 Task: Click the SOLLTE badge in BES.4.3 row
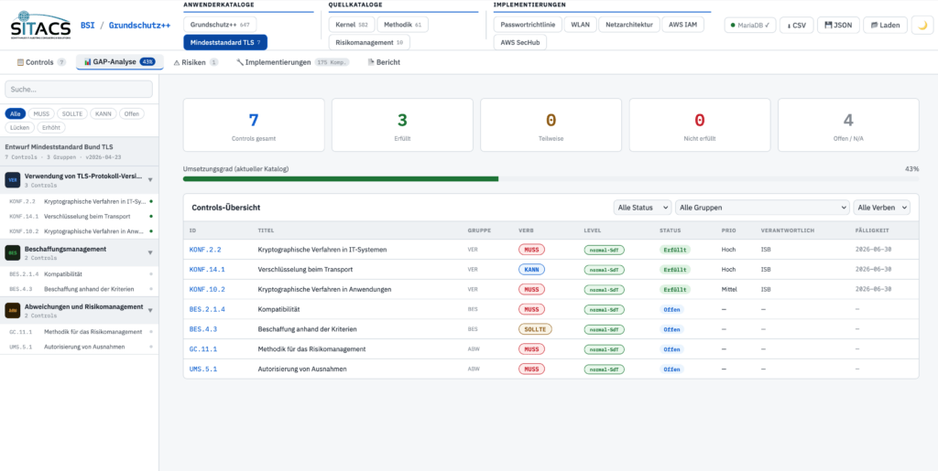click(x=535, y=329)
